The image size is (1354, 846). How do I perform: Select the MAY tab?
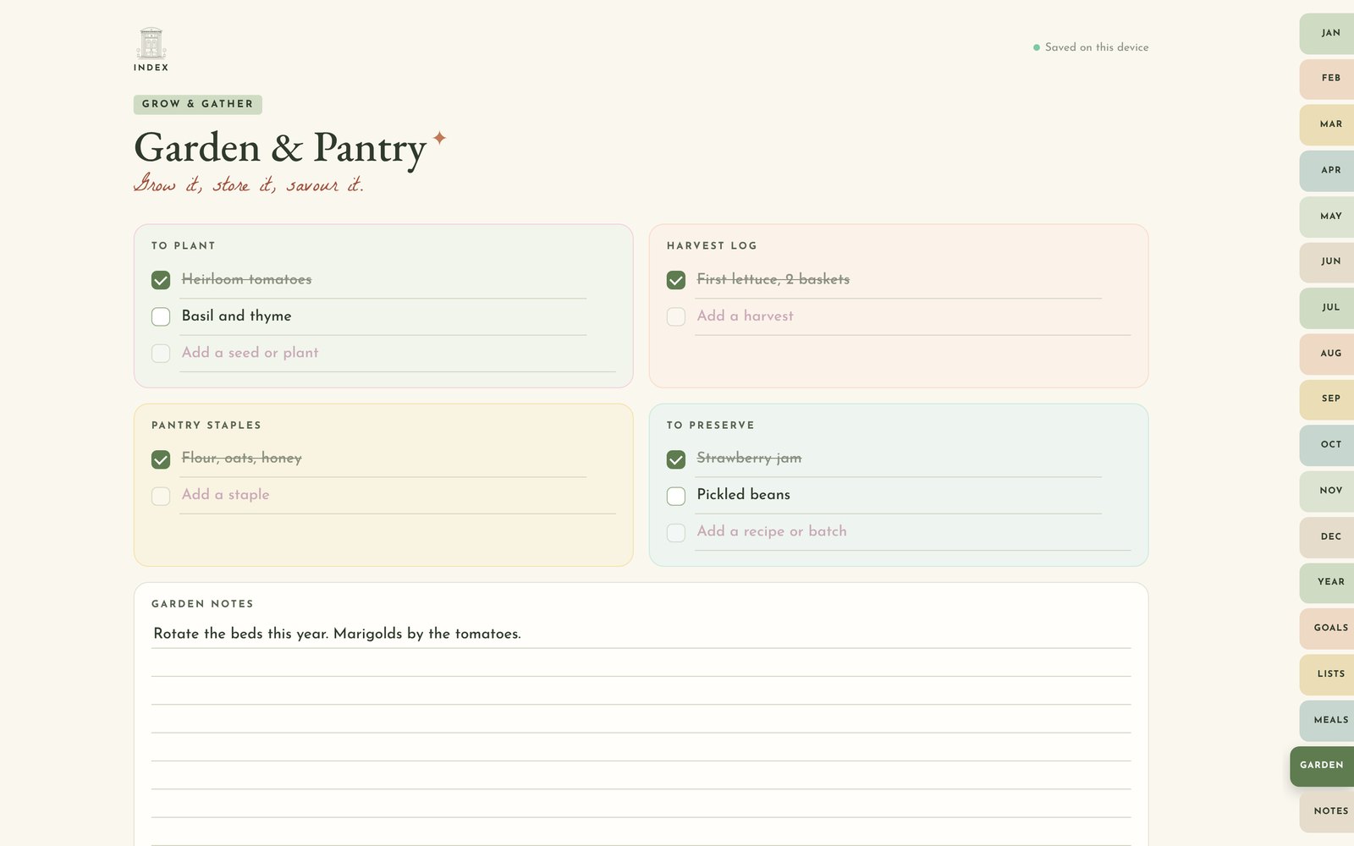point(1327,217)
